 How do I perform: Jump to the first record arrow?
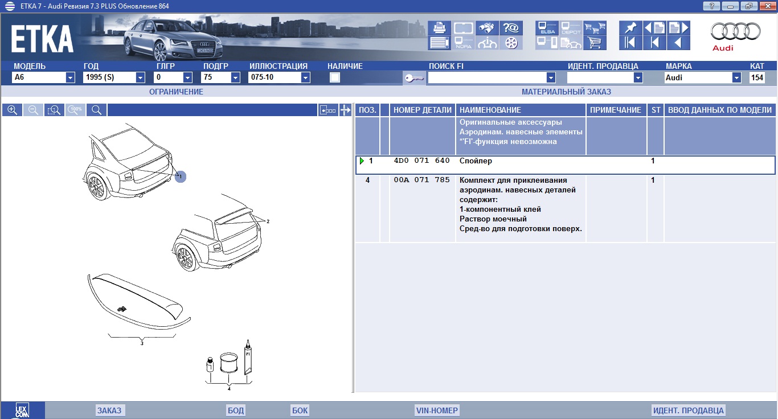(630, 43)
